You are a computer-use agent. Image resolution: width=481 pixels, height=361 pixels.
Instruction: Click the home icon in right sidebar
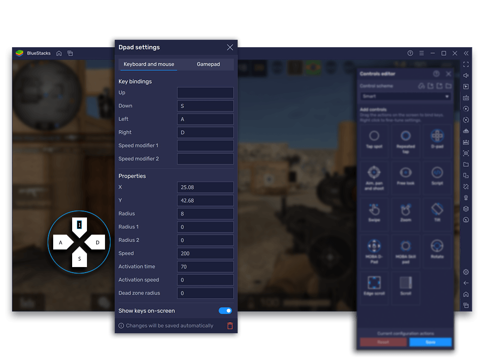[466, 294]
